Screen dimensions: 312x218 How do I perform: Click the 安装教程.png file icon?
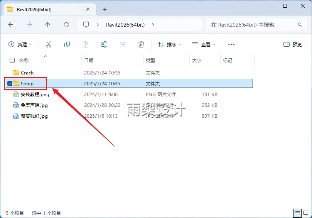pos(16,95)
